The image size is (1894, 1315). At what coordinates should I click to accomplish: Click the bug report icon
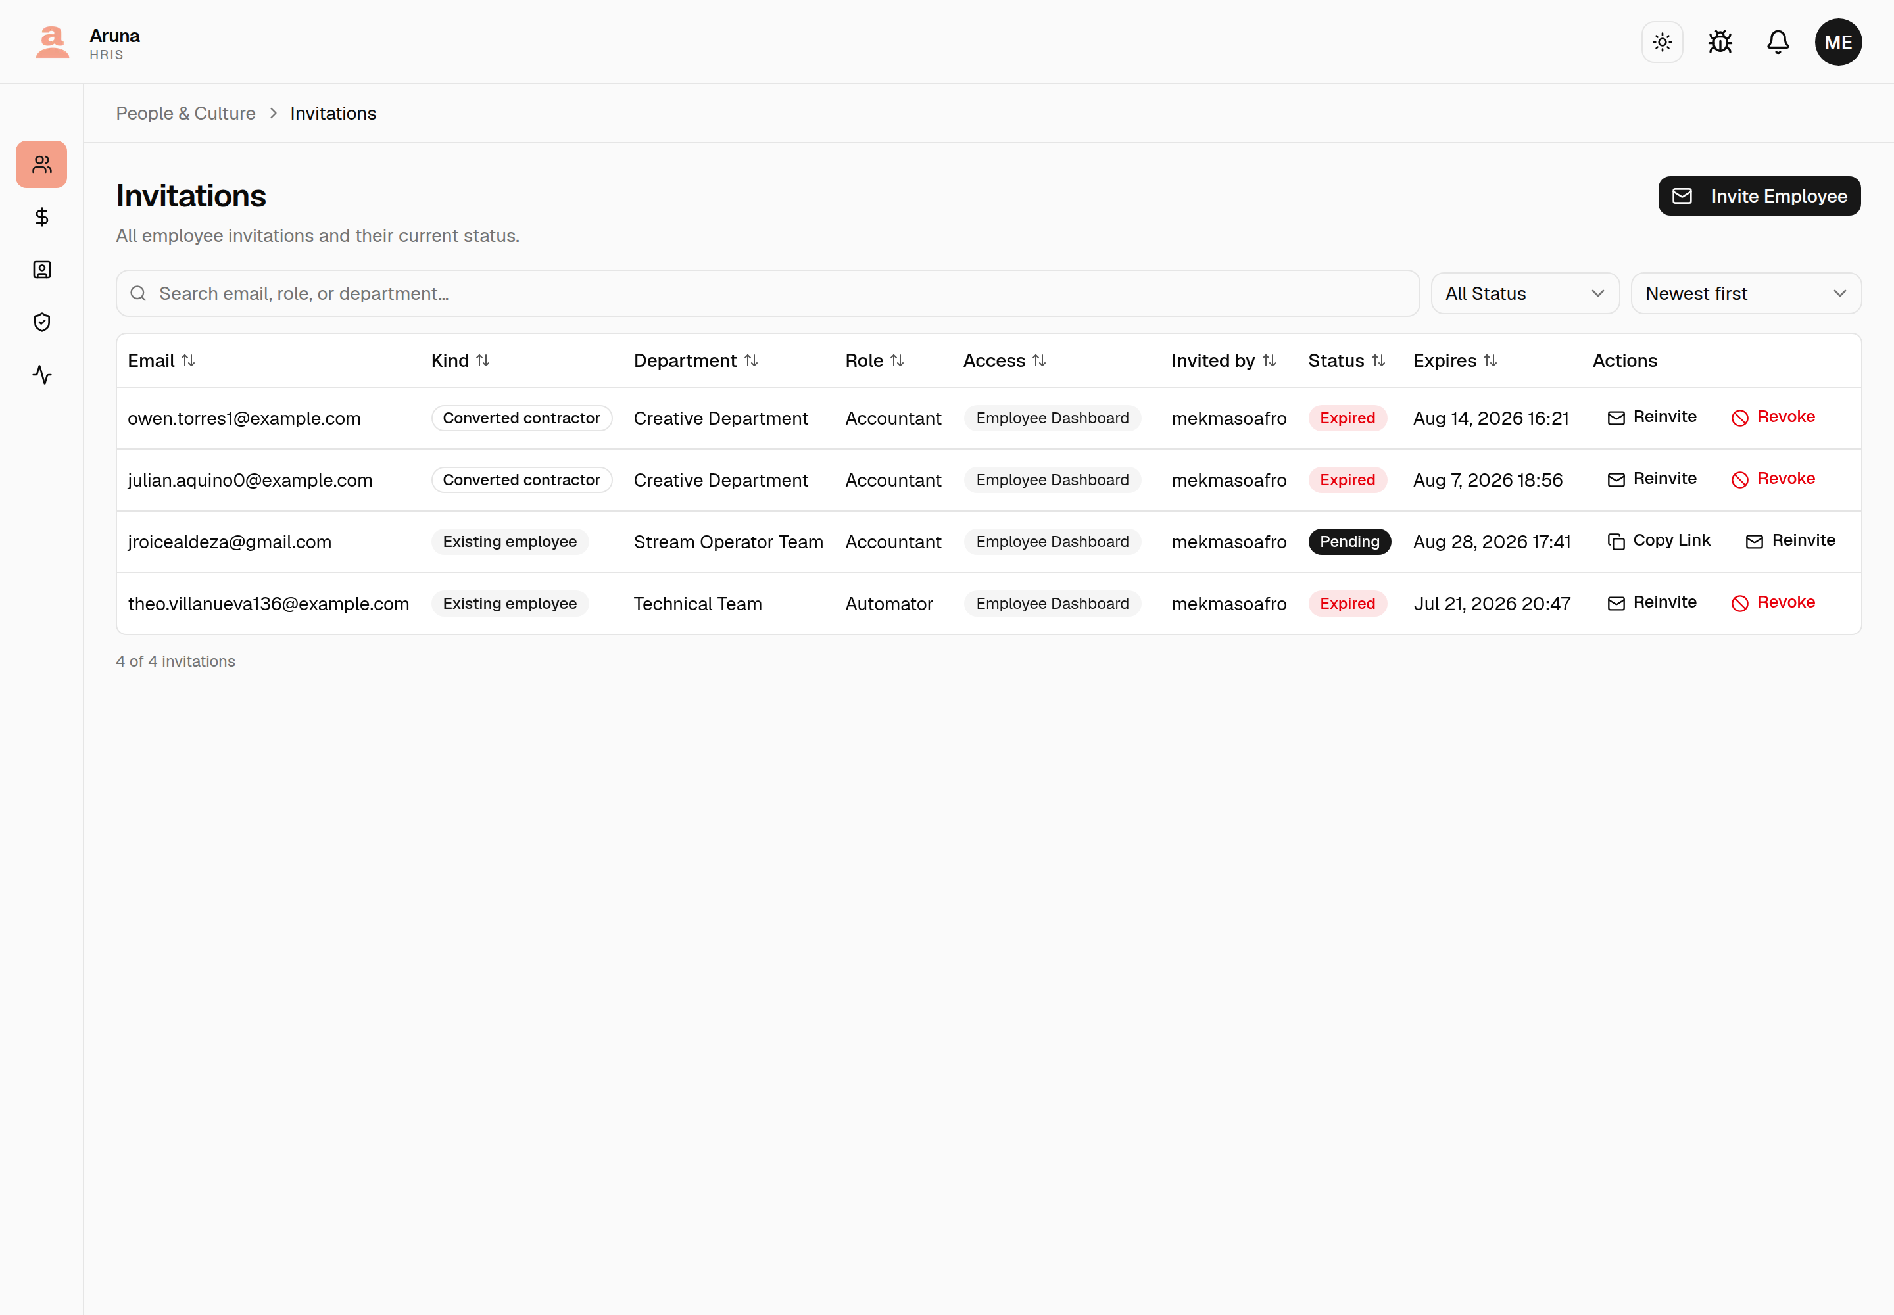pos(1720,42)
